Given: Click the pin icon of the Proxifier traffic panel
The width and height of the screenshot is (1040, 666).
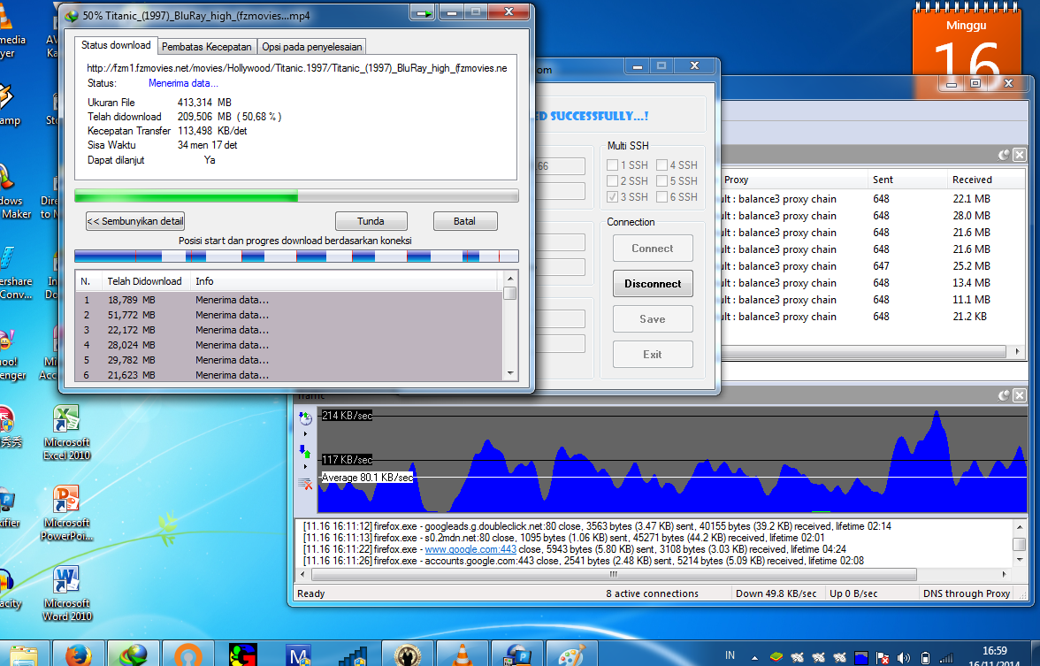Looking at the screenshot, I should click(1005, 395).
